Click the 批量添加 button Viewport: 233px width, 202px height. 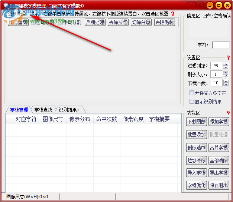(x=197, y=135)
